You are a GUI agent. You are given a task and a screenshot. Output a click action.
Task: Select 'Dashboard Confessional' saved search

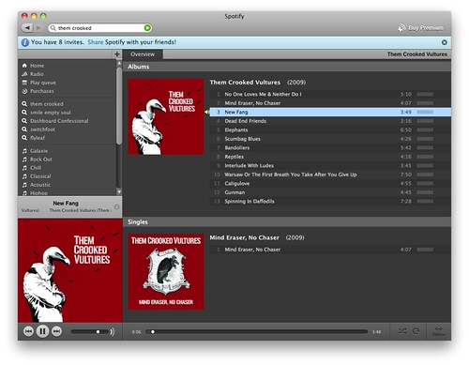coord(55,120)
